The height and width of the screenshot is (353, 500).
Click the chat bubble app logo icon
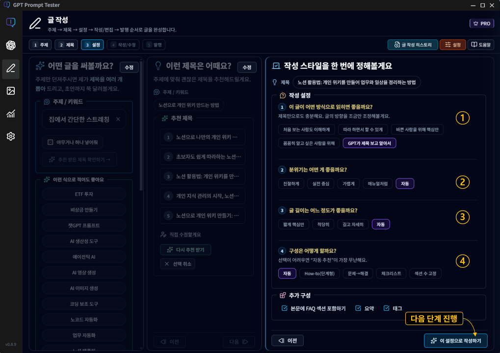[x=11, y=22]
